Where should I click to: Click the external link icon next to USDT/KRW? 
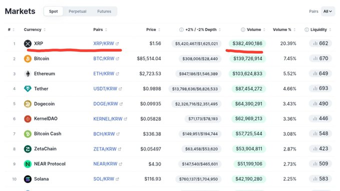120,89
